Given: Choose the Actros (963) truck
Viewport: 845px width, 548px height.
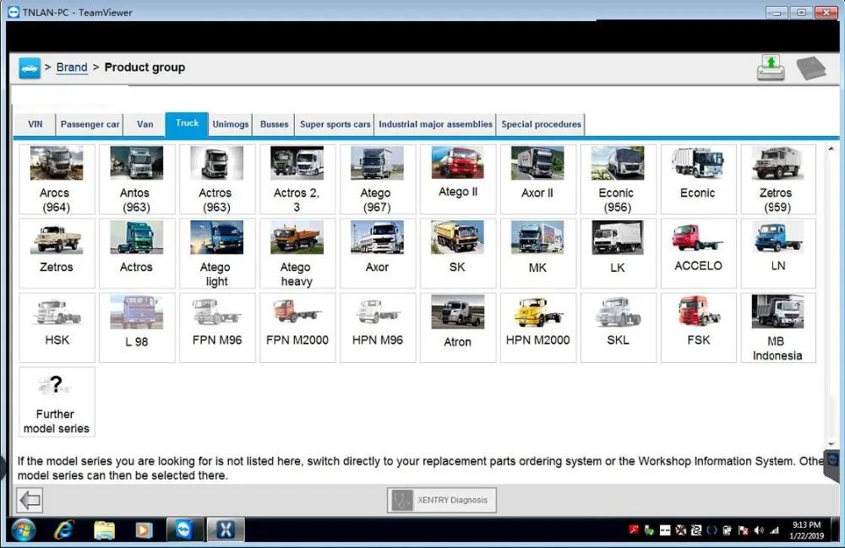Looking at the screenshot, I should point(216,179).
